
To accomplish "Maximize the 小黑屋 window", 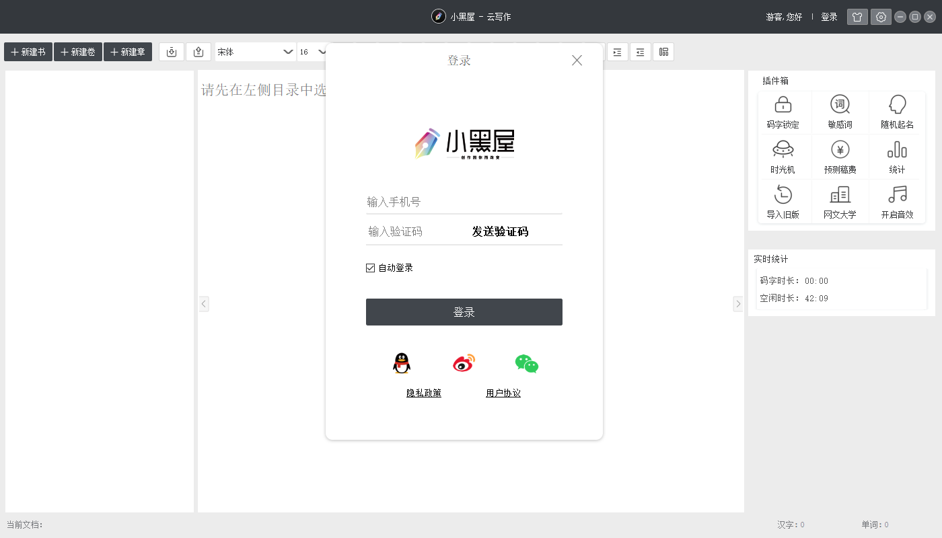I will pyautogui.click(x=915, y=17).
